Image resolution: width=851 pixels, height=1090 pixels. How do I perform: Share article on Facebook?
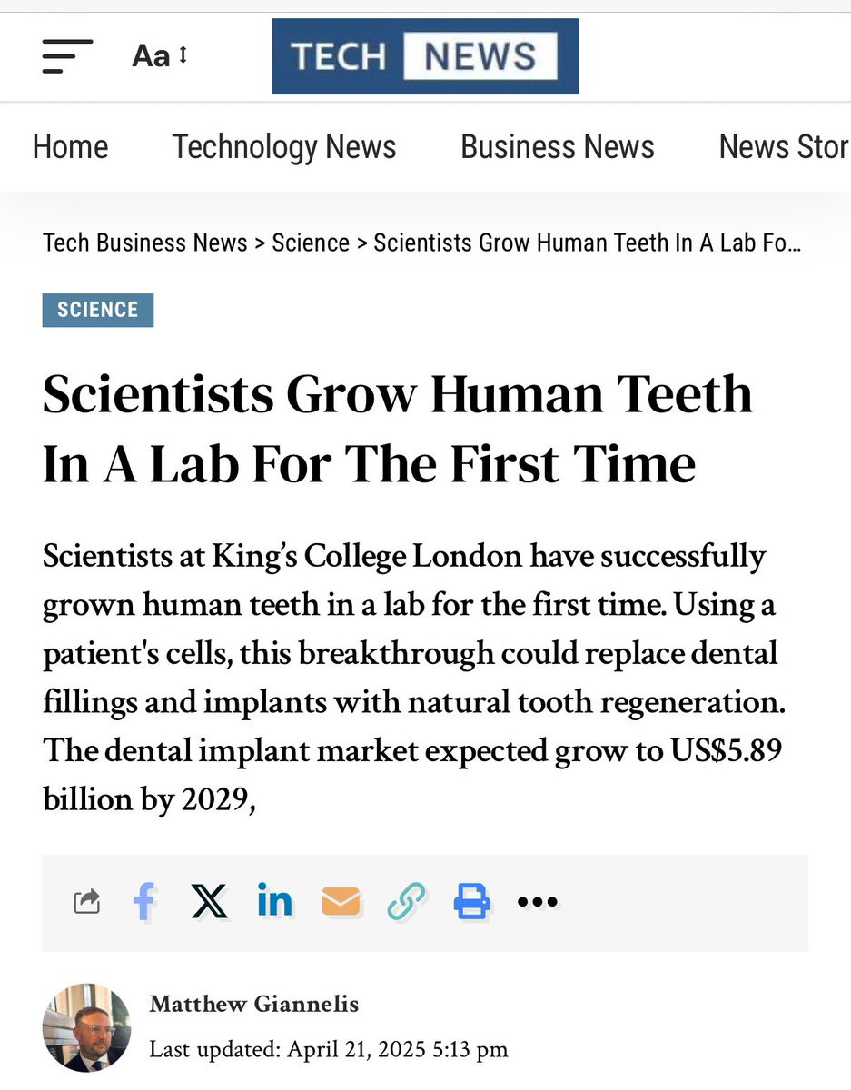point(144,902)
